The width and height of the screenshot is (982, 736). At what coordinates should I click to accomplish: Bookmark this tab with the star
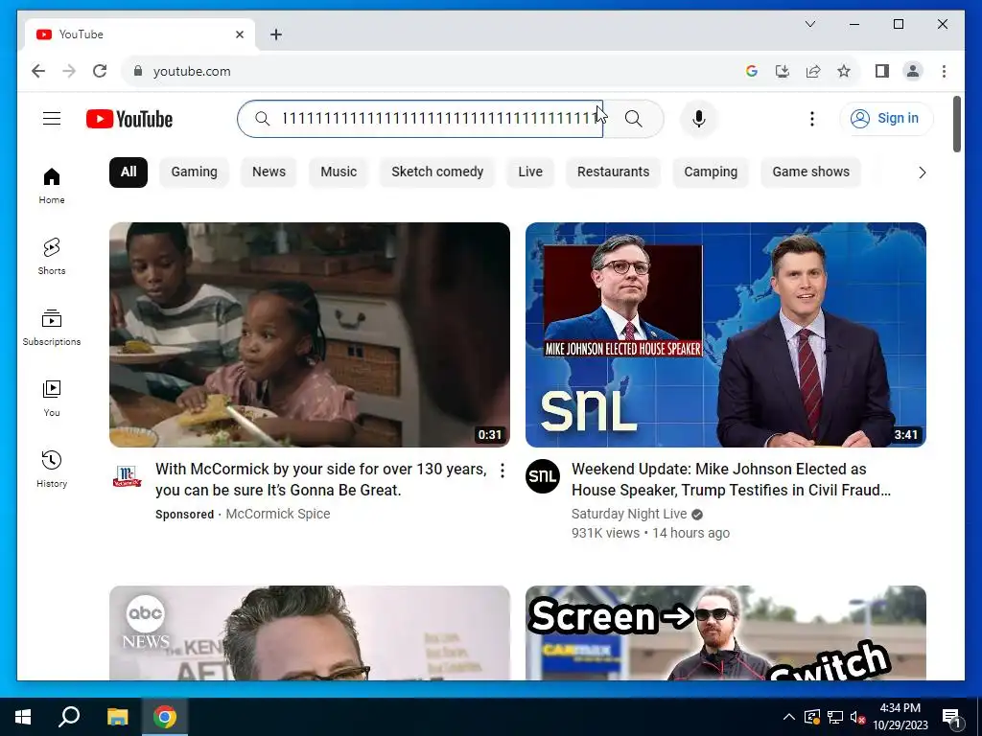tap(844, 71)
